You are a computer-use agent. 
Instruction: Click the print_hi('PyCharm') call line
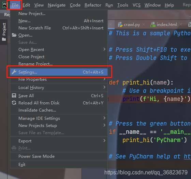(155, 140)
